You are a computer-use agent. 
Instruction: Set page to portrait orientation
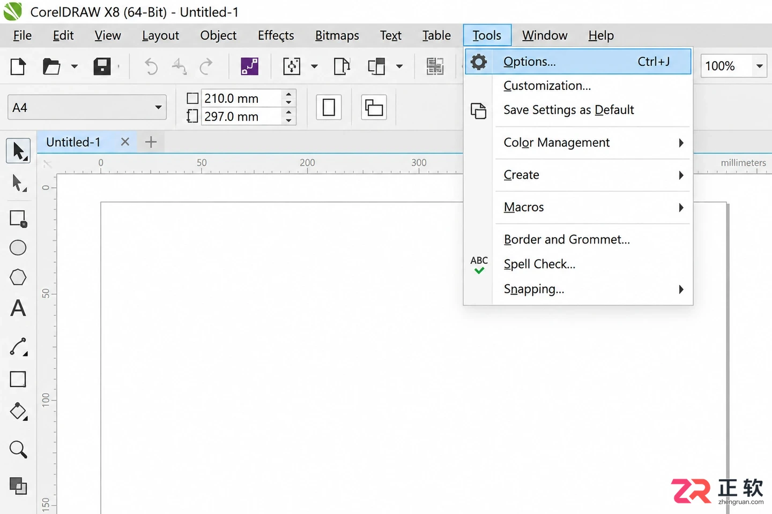pos(329,108)
